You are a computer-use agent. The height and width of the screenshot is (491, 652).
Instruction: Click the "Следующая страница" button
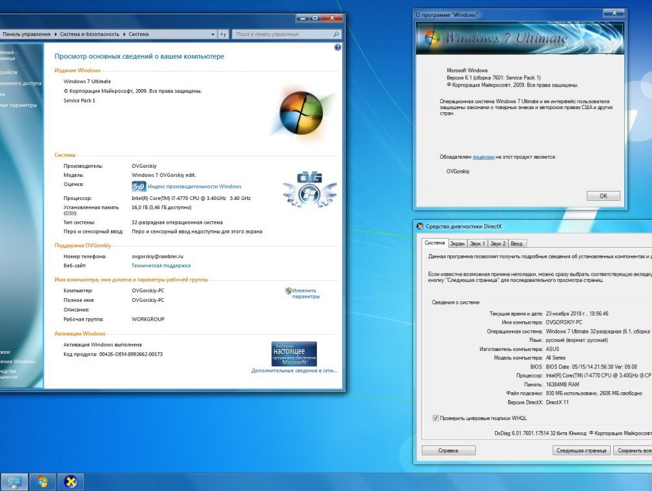(x=581, y=450)
